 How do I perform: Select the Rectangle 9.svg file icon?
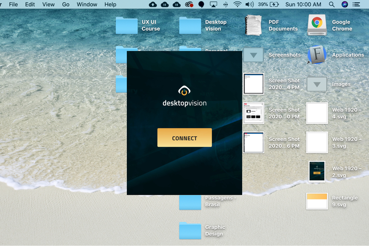317,201
